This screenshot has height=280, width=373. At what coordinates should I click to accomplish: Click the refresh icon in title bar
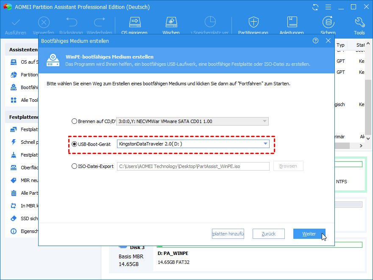pyautogui.click(x=315, y=7)
